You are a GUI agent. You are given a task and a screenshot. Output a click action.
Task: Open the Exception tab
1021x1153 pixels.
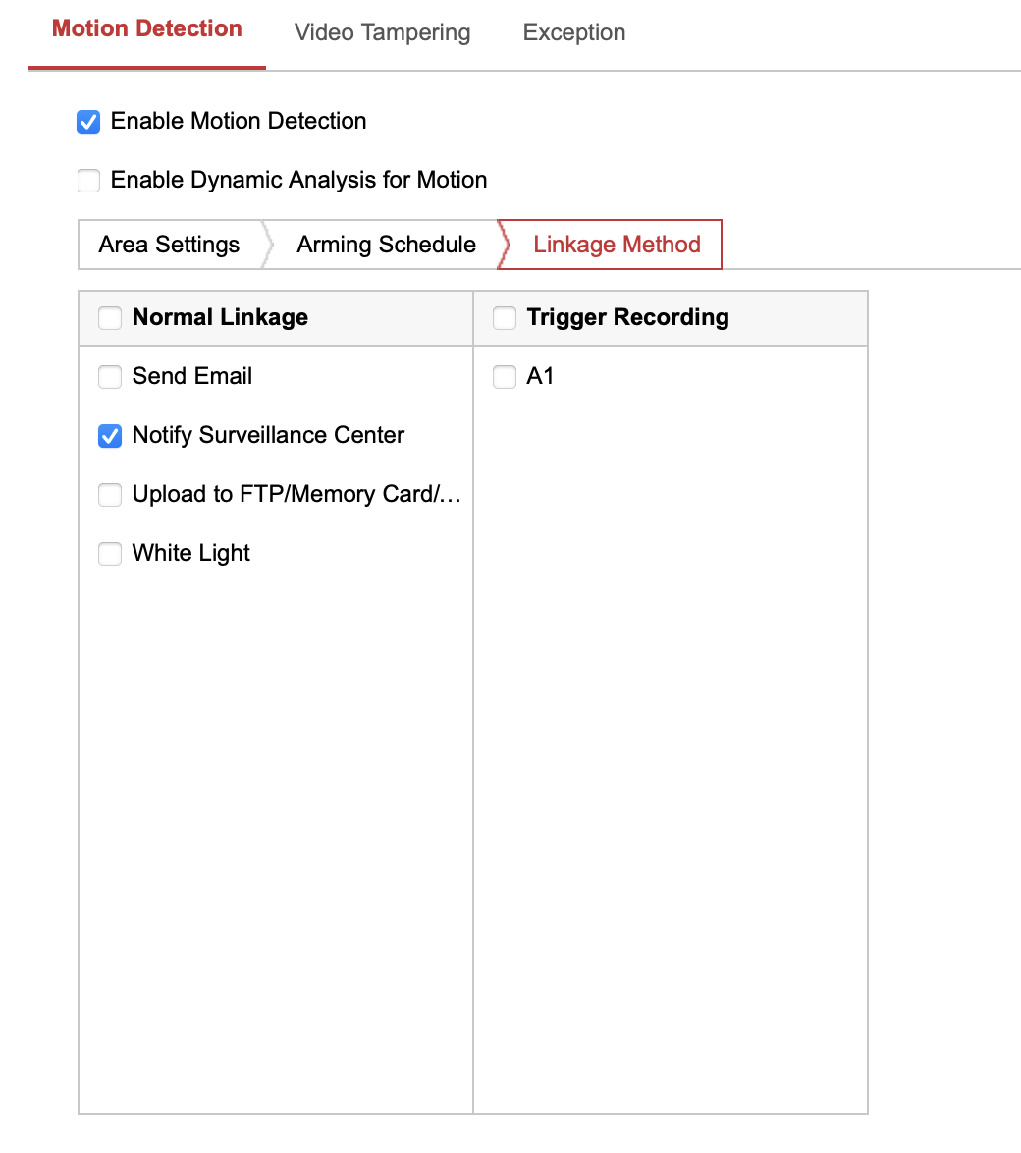tap(573, 32)
